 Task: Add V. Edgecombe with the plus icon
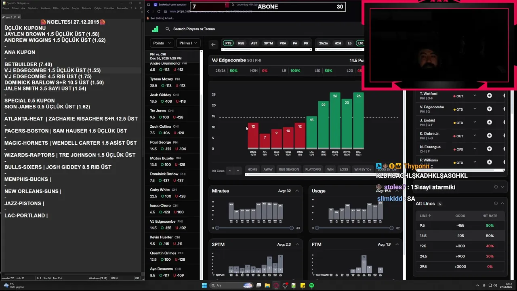click(x=489, y=109)
